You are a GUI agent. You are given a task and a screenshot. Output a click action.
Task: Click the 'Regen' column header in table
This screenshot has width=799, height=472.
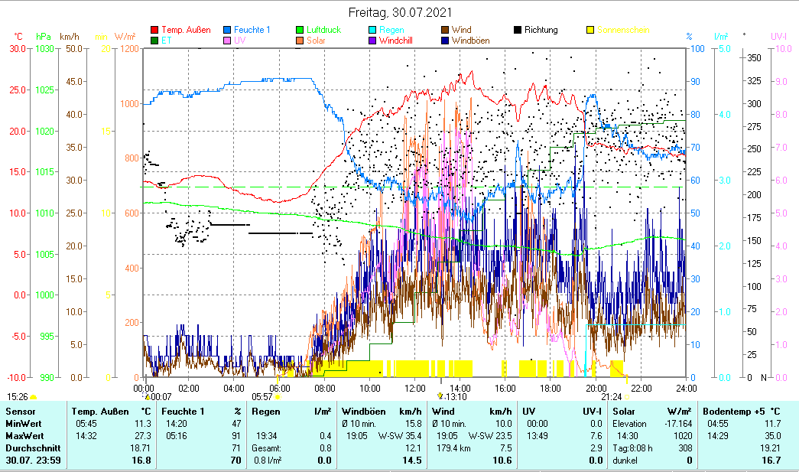pyautogui.click(x=265, y=412)
